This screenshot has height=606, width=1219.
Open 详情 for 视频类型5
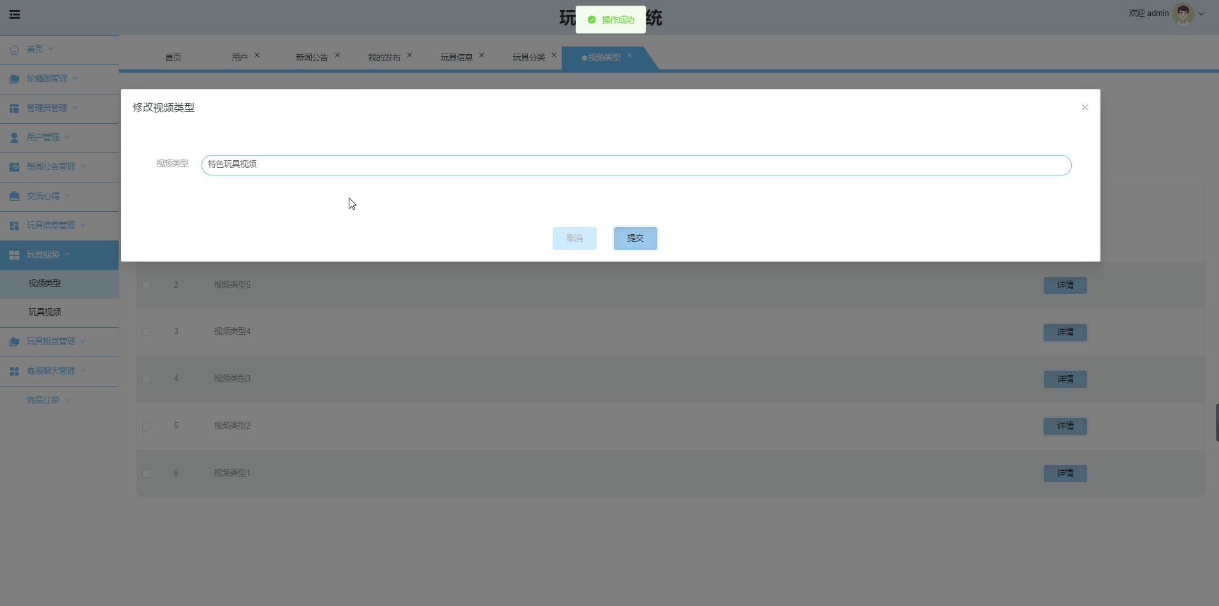(x=1065, y=285)
